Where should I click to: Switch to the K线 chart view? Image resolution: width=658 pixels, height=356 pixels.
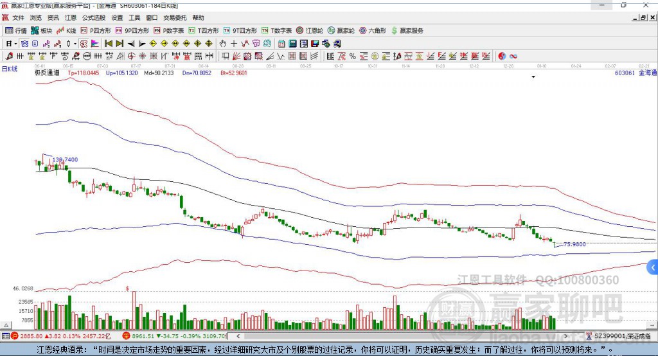(x=66, y=31)
